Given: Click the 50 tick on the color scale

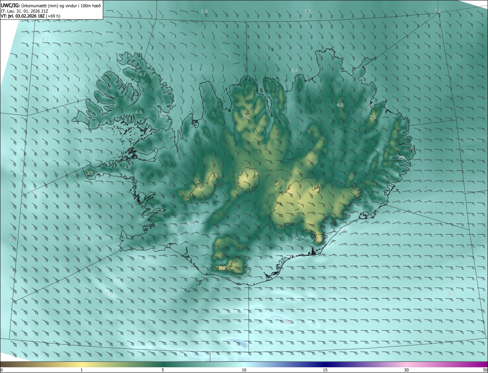Looking at the screenshot, I should [485, 370].
